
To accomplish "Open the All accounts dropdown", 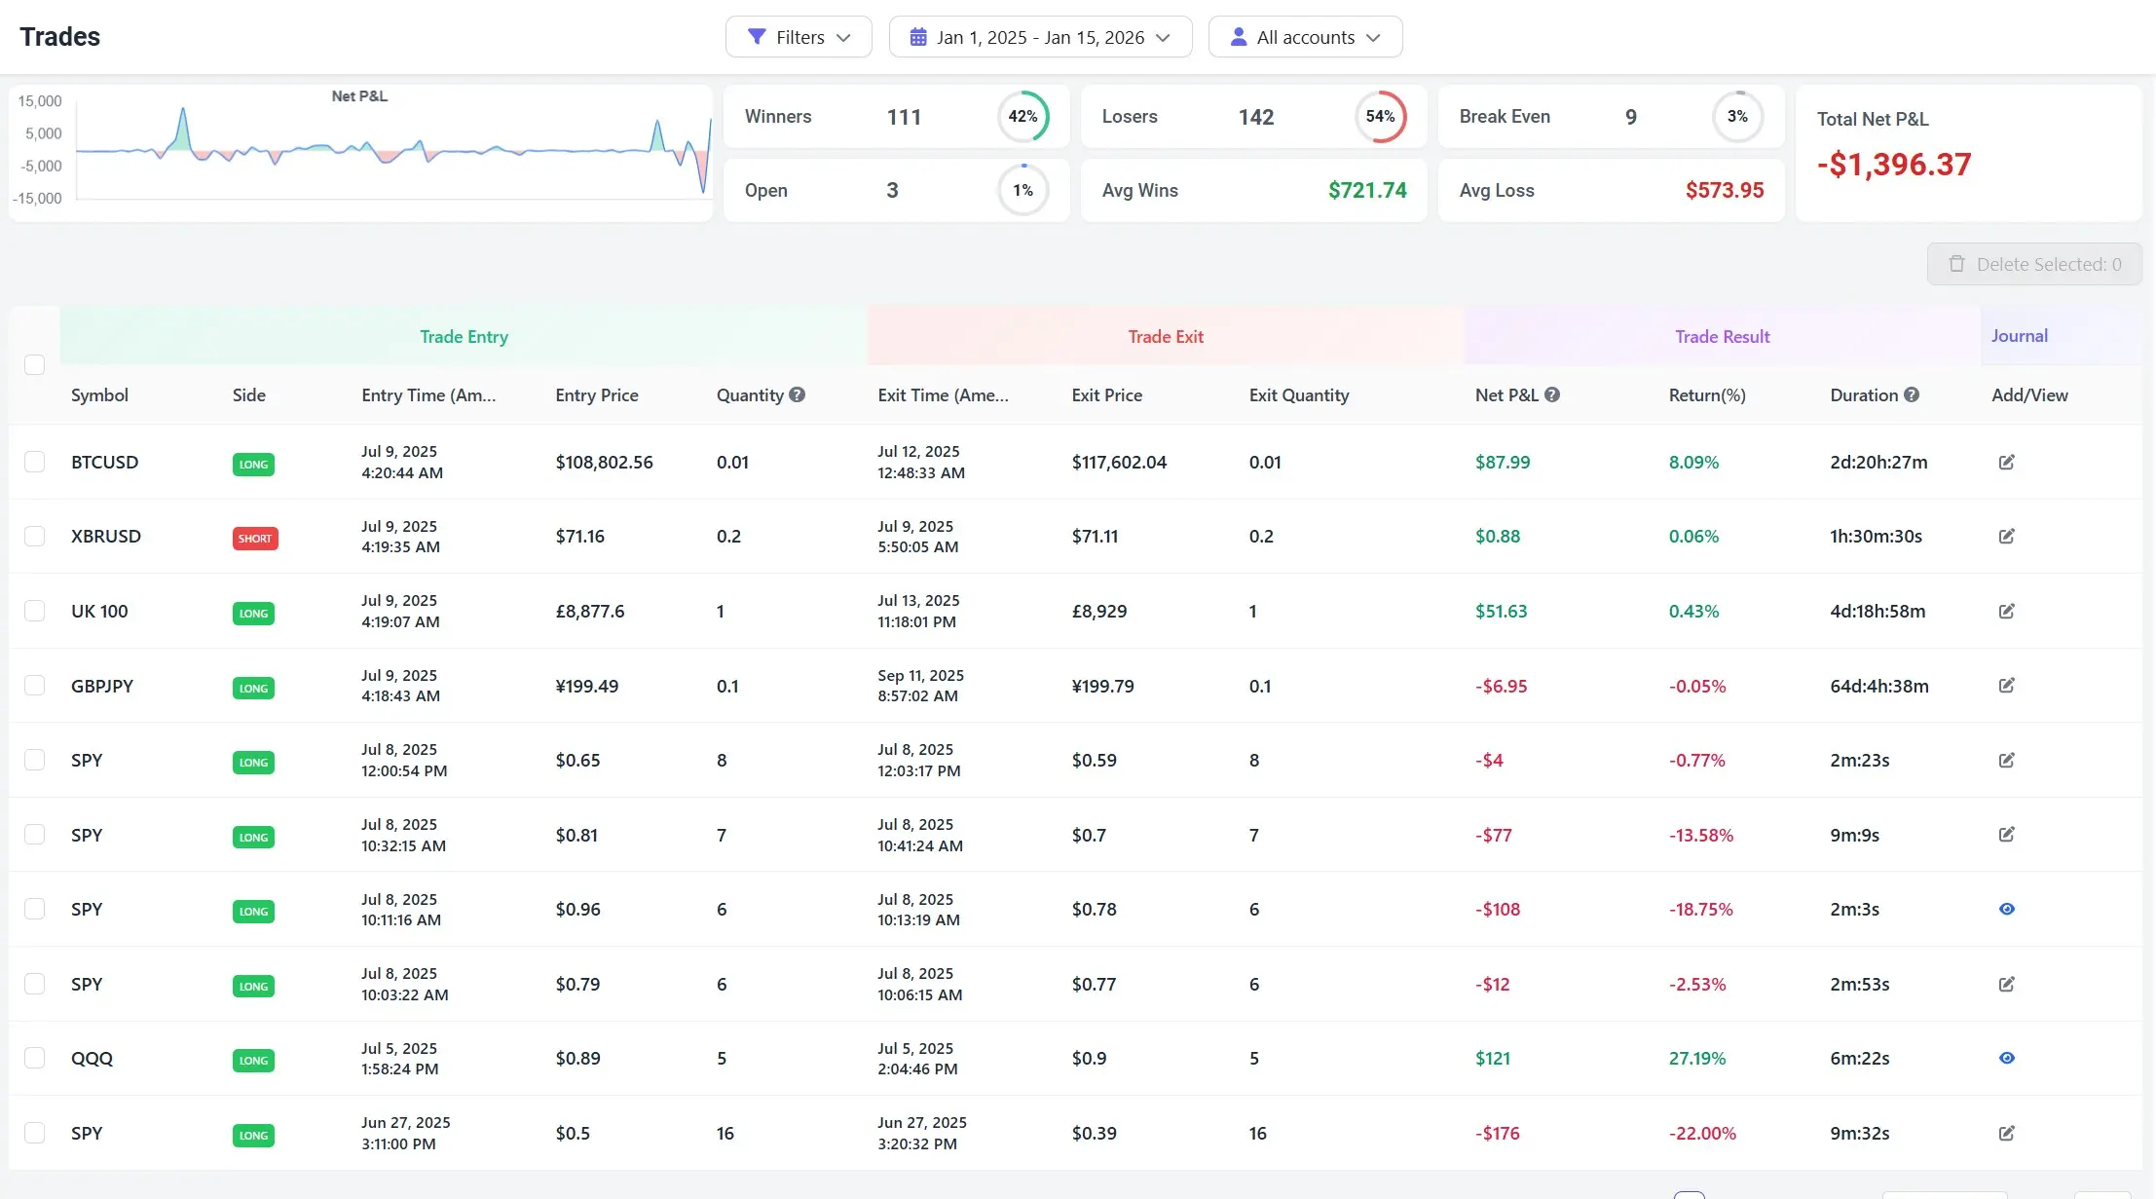I will (1305, 36).
